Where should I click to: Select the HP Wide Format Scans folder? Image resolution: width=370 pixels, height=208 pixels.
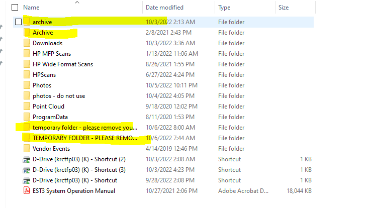point(62,64)
